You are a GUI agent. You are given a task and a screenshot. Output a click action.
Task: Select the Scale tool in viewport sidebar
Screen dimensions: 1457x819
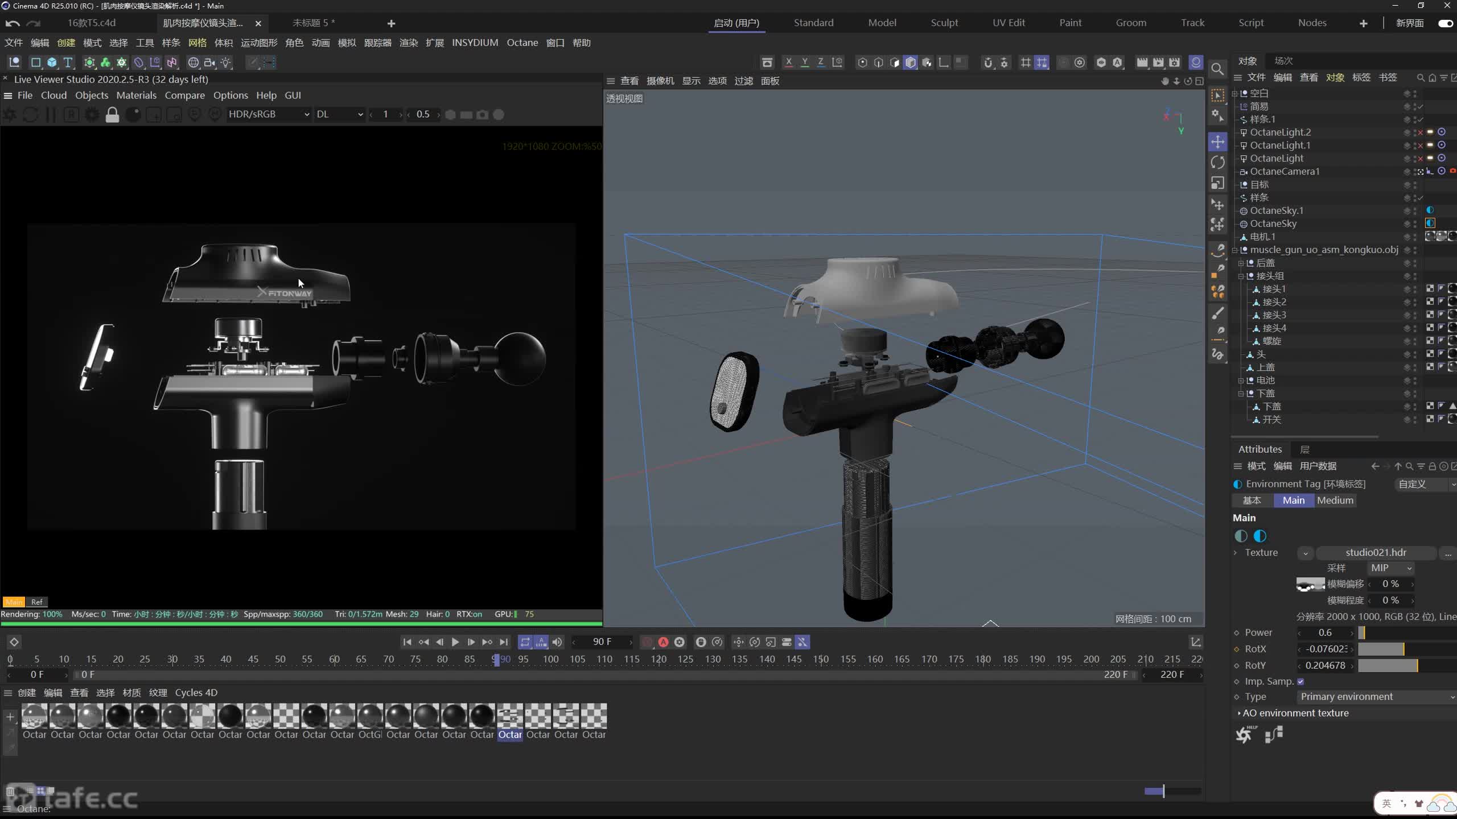[x=1217, y=183]
